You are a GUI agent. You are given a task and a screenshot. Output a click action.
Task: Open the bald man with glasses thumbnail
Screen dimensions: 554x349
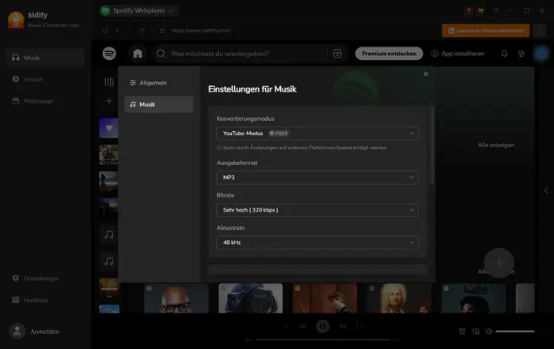click(x=176, y=298)
